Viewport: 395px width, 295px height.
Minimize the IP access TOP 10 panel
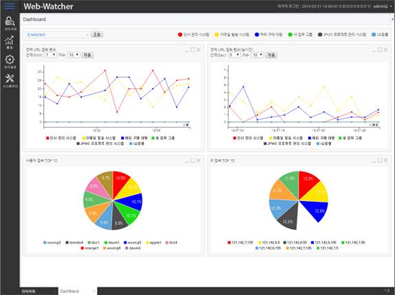point(374,161)
